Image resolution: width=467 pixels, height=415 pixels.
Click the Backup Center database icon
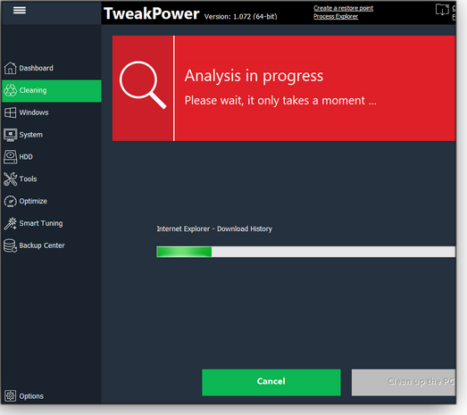(x=10, y=245)
